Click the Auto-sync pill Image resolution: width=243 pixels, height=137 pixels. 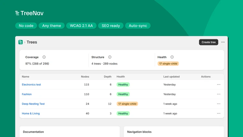click(x=138, y=26)
